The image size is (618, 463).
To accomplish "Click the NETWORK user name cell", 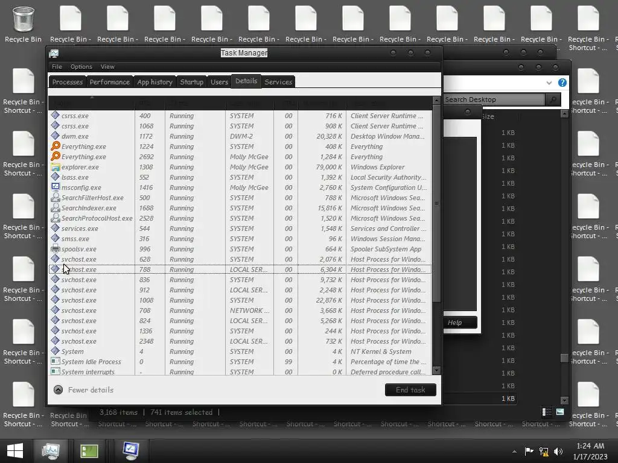I will [x=249, y=310].
